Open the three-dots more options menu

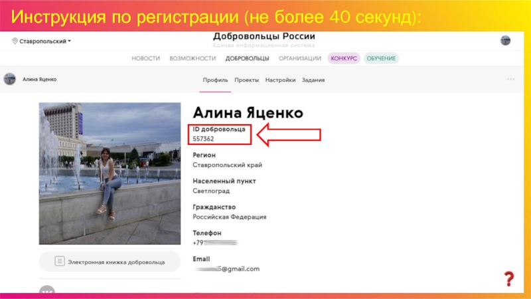pos(510,79)
